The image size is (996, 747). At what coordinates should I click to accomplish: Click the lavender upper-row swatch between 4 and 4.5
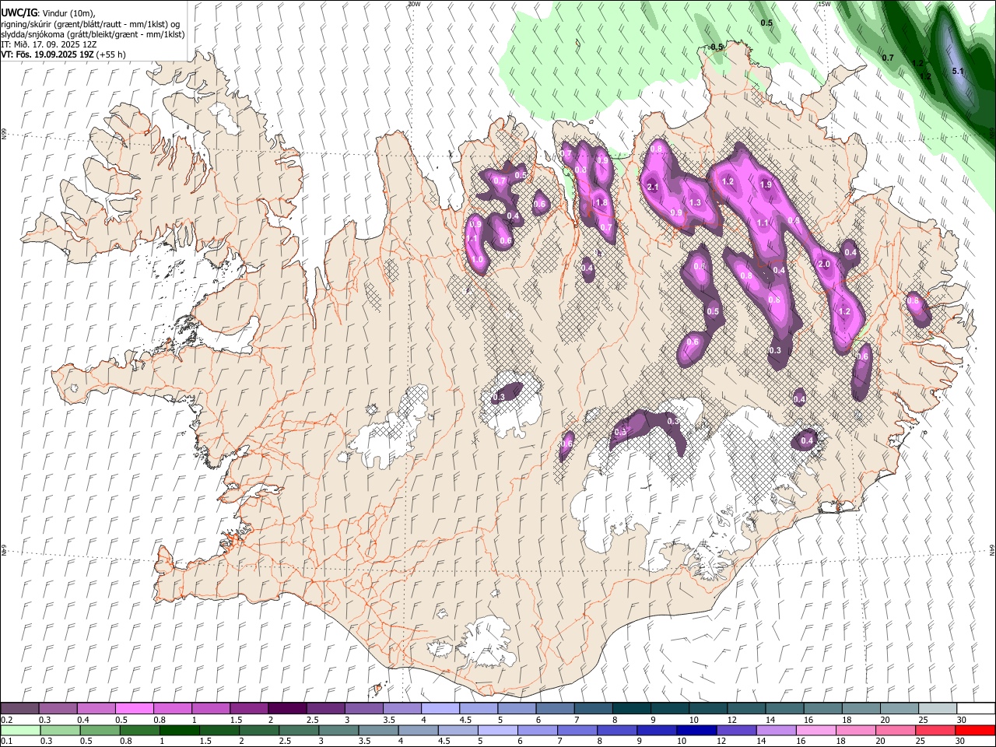440,709
